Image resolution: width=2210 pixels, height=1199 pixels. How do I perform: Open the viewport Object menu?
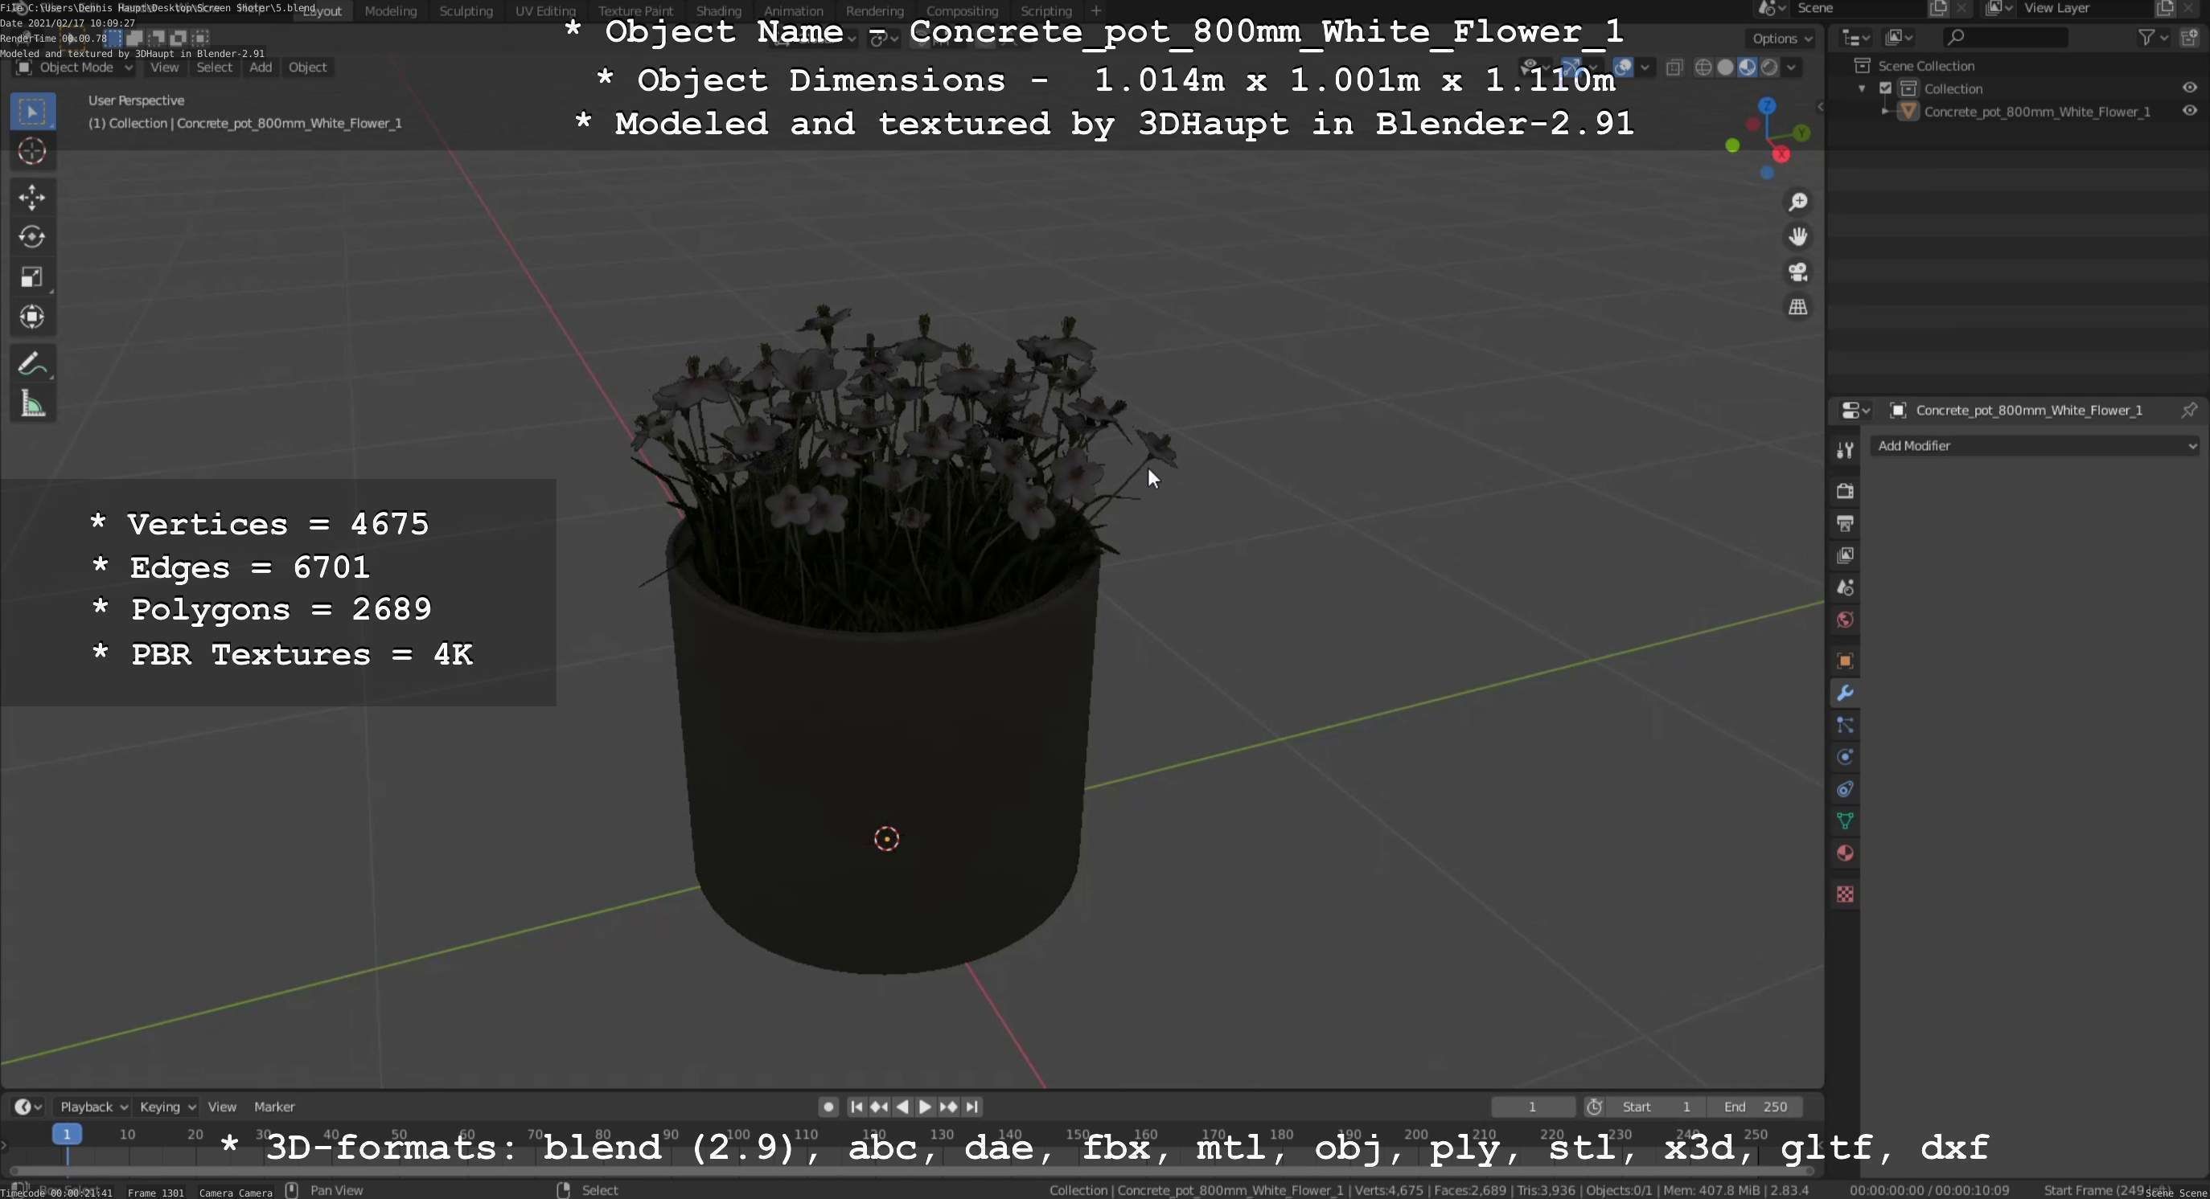[307, 68]
